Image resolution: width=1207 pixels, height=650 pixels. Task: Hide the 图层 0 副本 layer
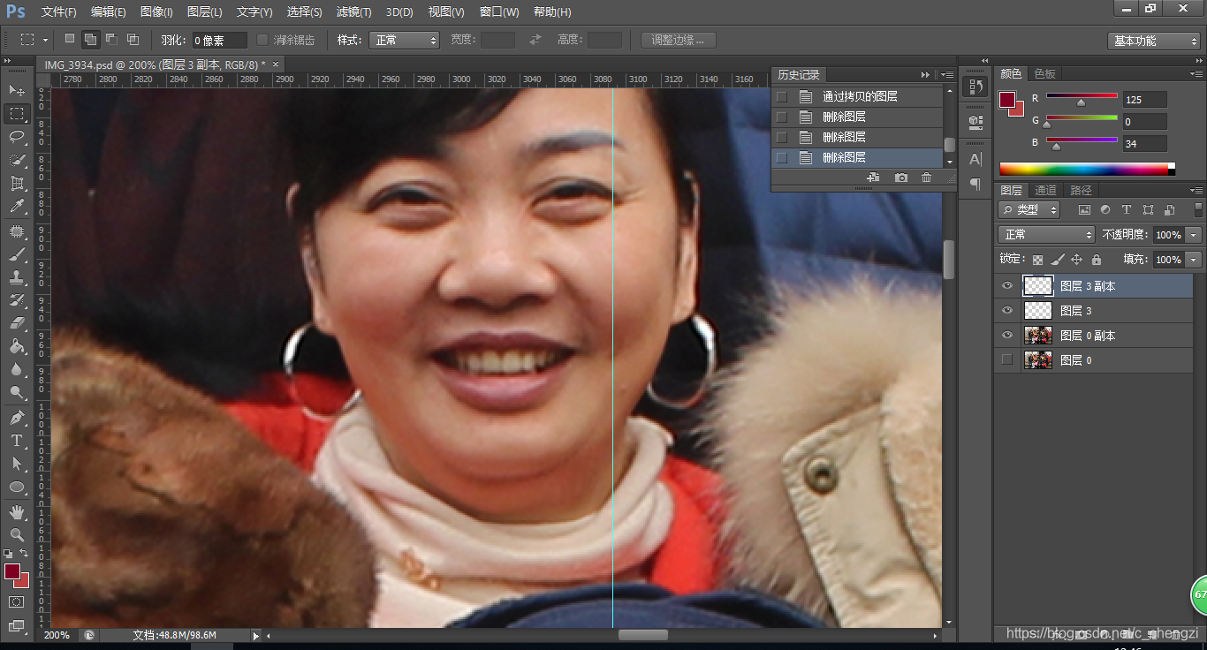1006,335
